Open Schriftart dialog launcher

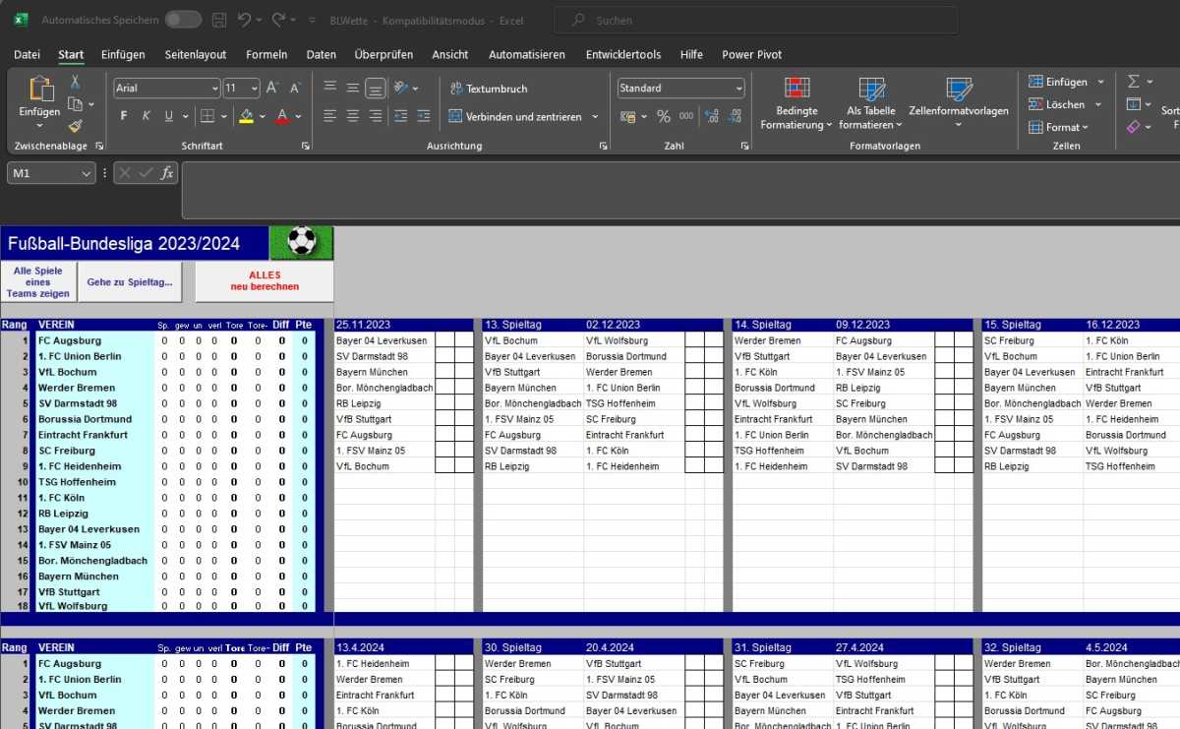coord(306,146)
